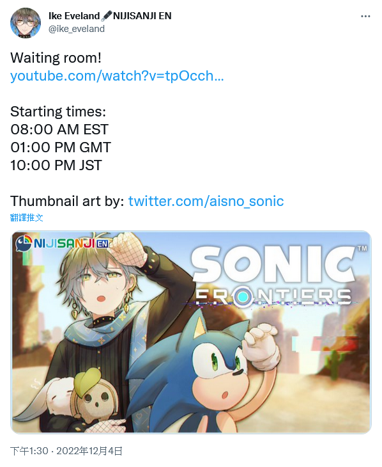Click the pen emoji in display name
Viewport: 382px width, 467px height.
coord(107,16)
